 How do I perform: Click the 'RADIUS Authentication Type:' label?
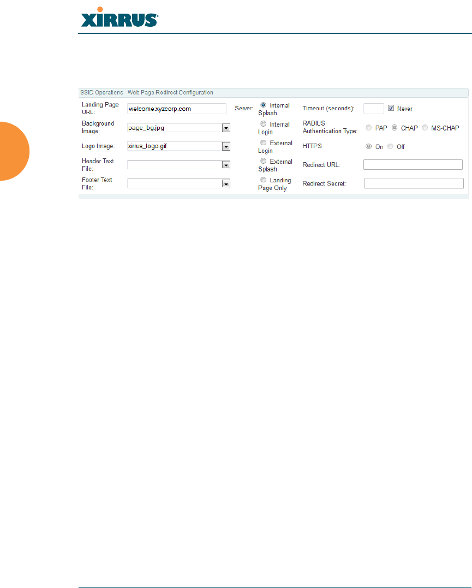tap(330, 127)
